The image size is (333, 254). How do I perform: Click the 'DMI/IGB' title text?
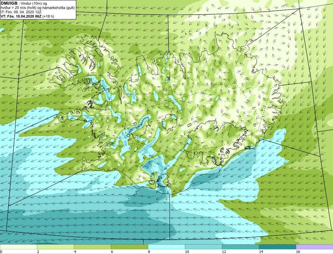[9, 3]
